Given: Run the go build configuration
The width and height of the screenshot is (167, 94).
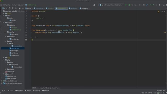Looking at the screenshot, I should [x=126, y=5].
